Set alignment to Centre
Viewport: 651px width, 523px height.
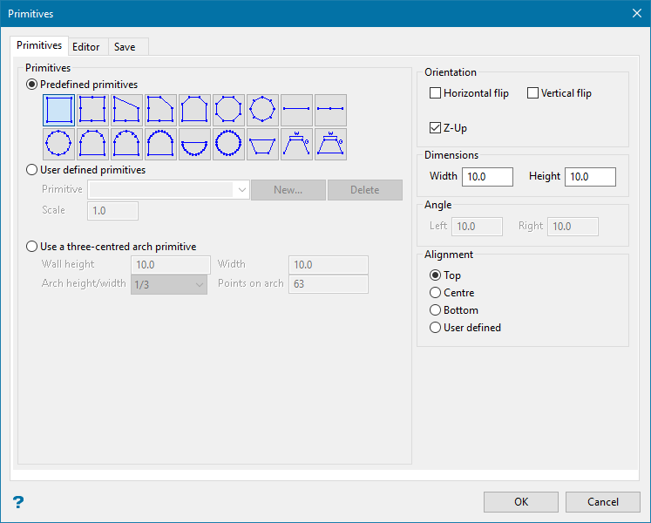[436, 293]
